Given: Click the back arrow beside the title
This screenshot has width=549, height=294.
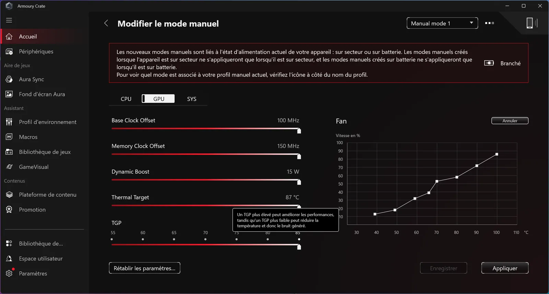Looking at the screenshot, I should pyautogui.click(x=106, y=23).
